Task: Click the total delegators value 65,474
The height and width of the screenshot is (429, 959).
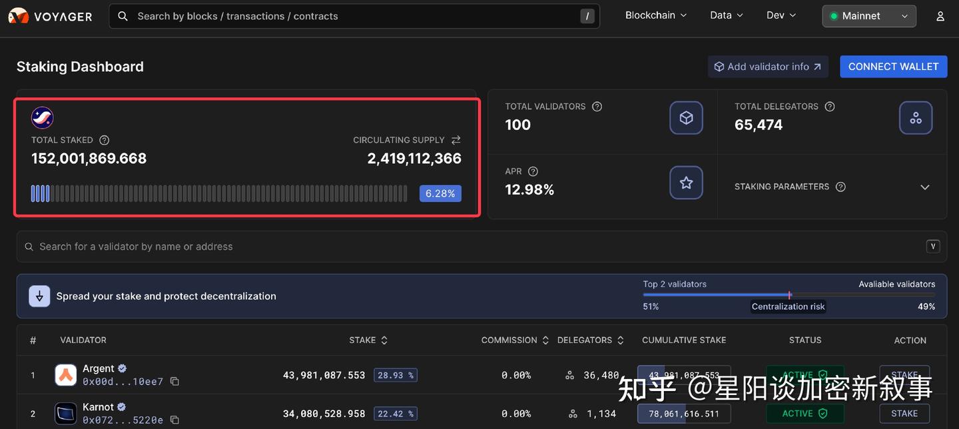Action: point(759,125)
